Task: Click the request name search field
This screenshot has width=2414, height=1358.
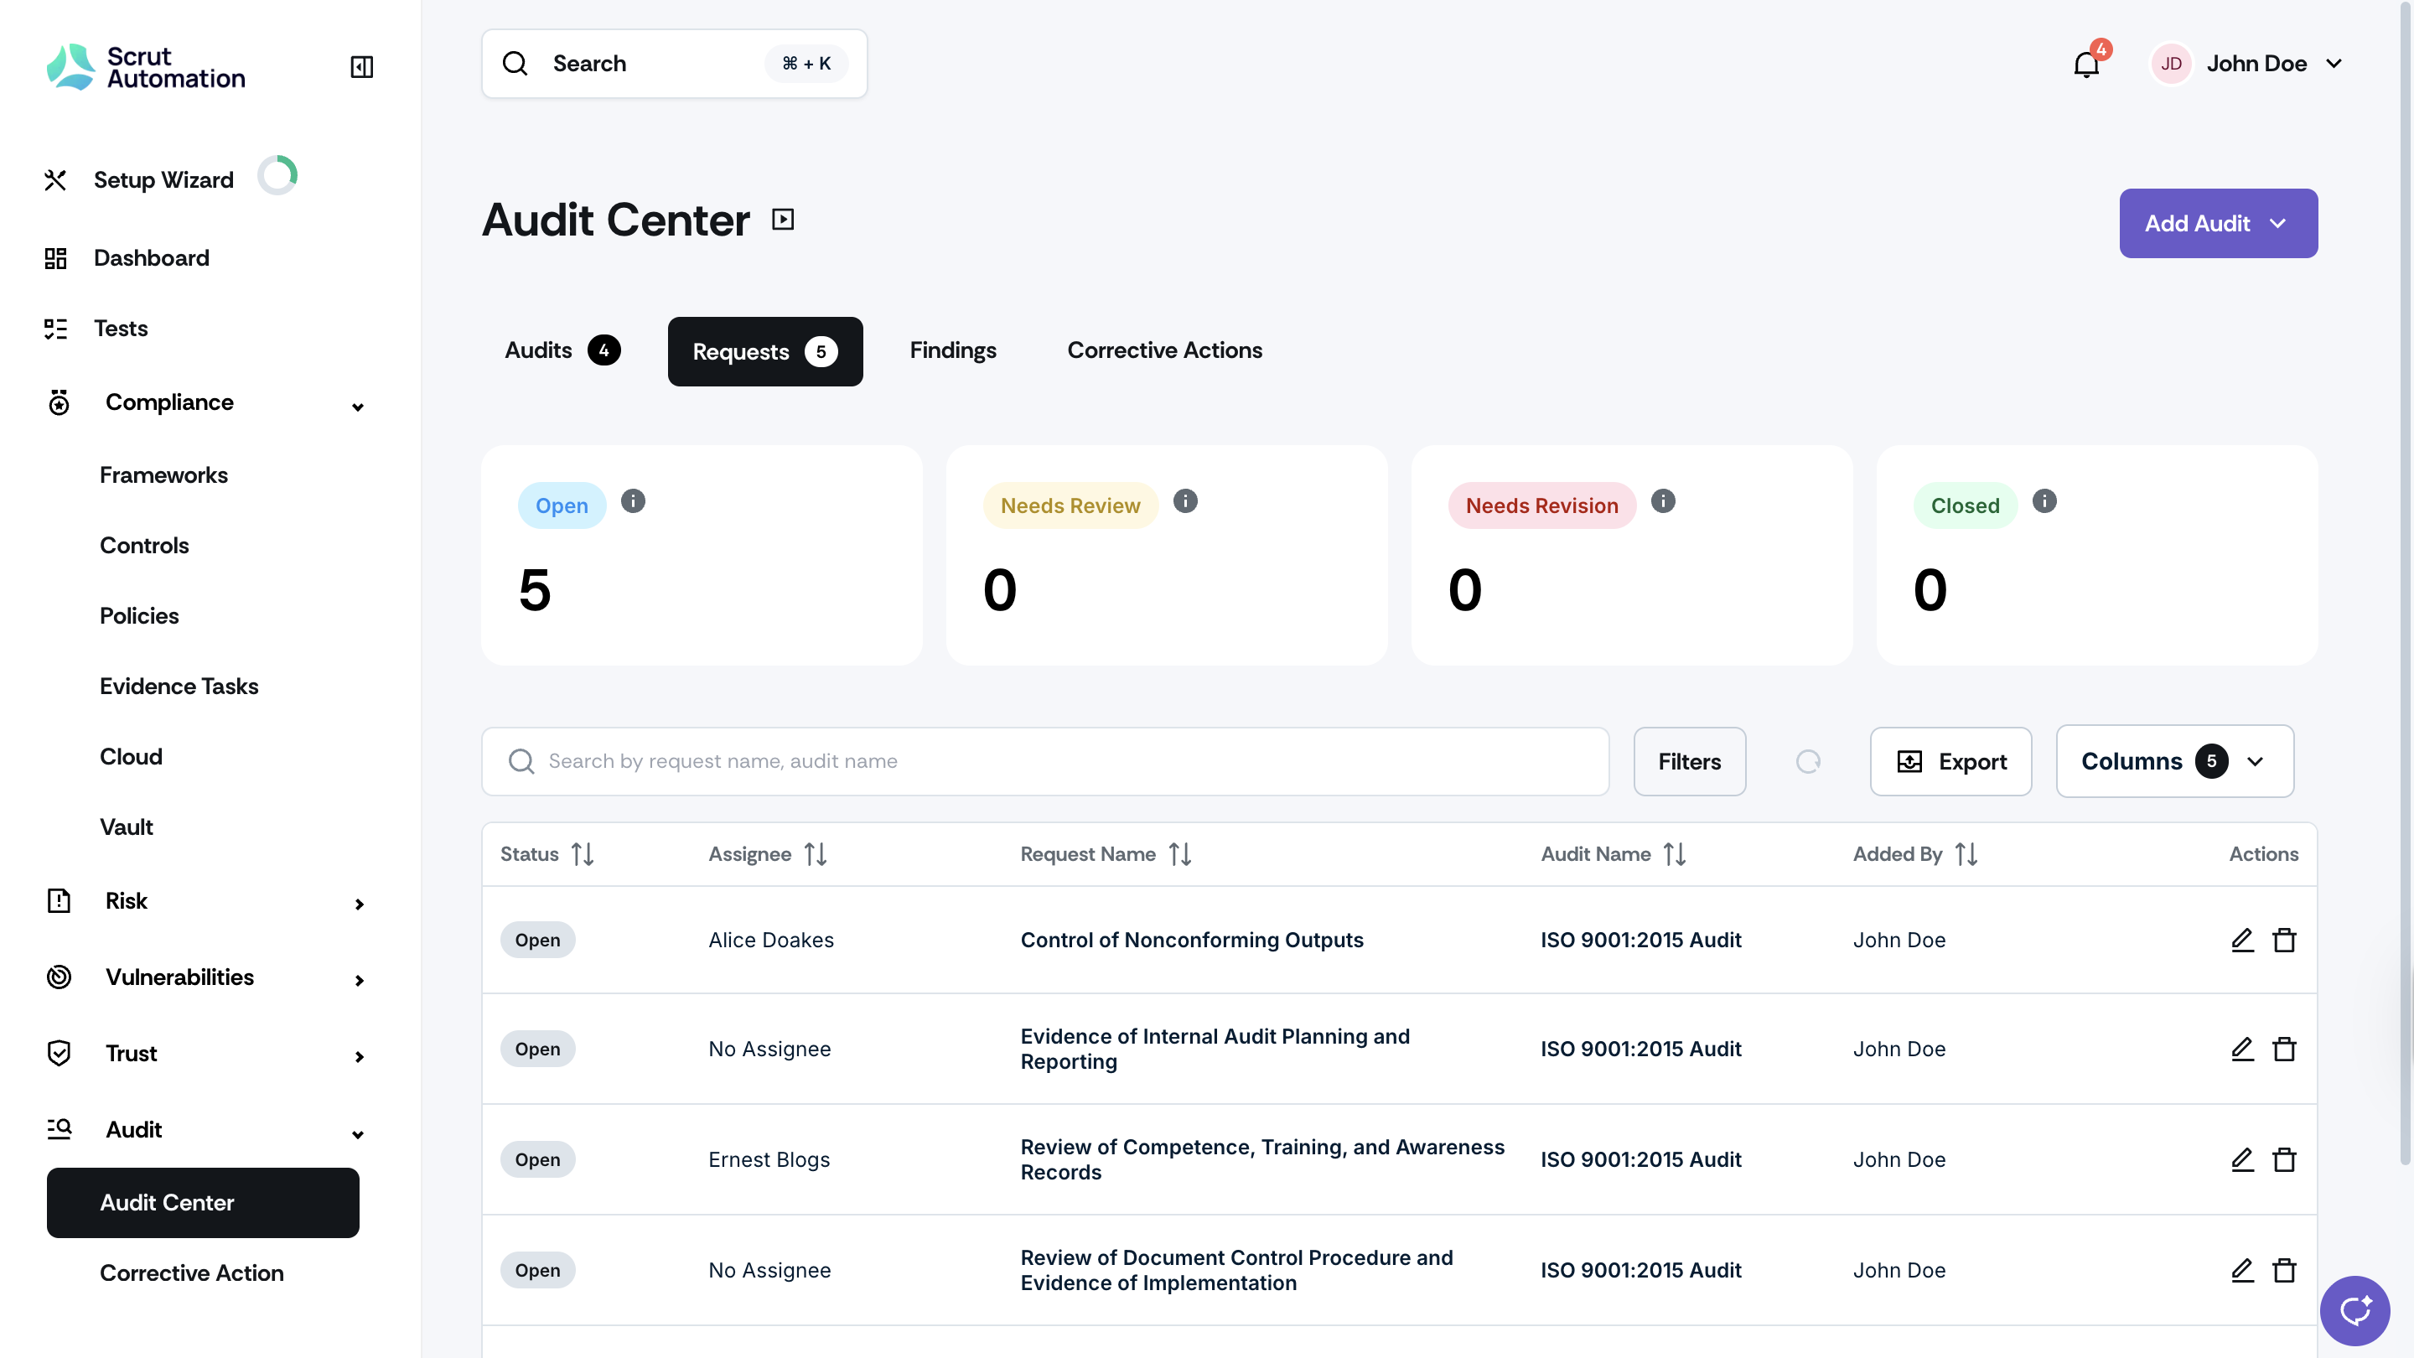Action: [1045, 761]
